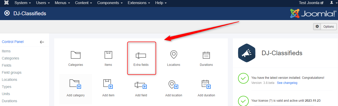Click the Add location icon tile
338x106 pixels.
(x=174, y=89)
